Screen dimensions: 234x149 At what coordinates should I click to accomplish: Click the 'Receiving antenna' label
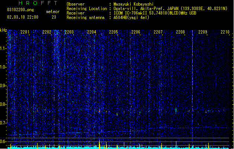pyautogui.click(x=86, y=18)
